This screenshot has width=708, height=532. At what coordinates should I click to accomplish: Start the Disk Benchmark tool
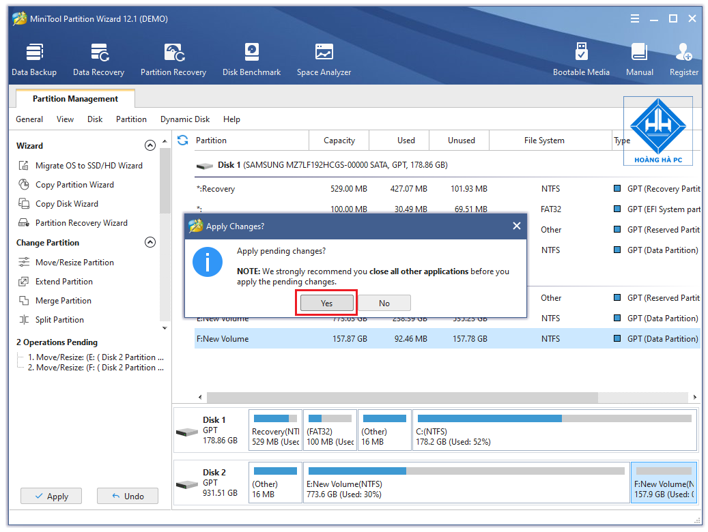point(251,58)
